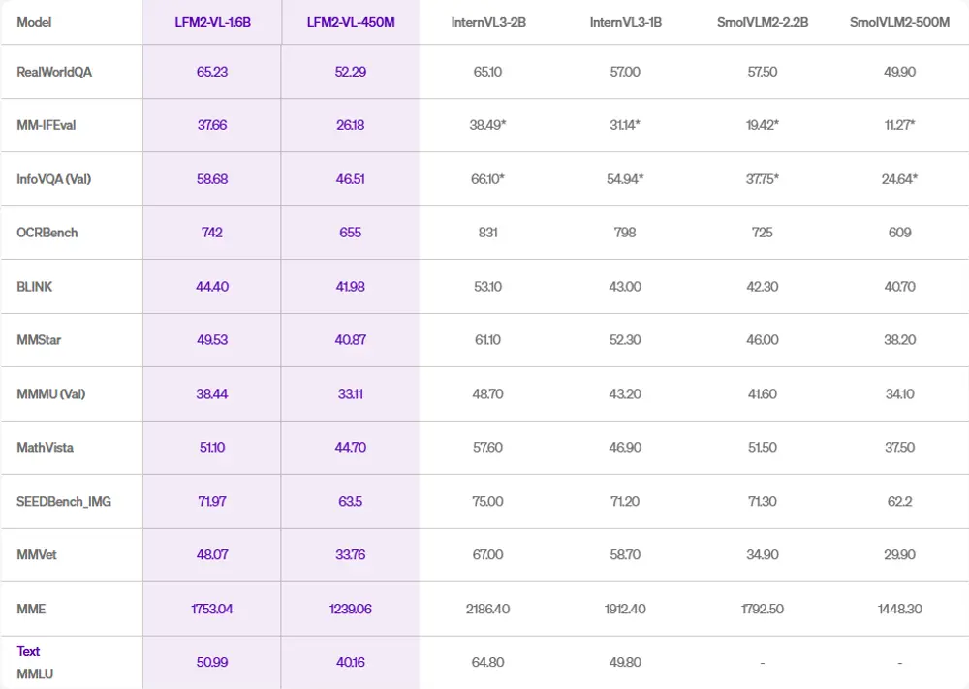Click the 1753.04 MME score cell

[212, 609]
